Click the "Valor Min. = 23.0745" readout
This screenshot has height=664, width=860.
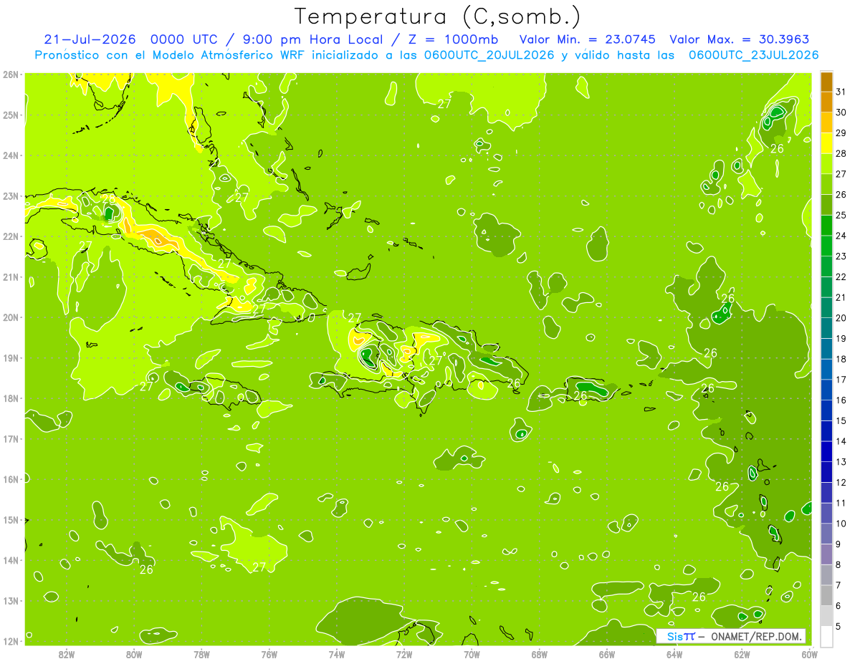[x=588, y=39]
